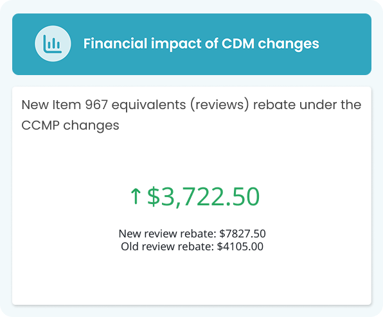Click the $4105.00 old rebate value
The image size is (383, 317).
coord(240,246)
